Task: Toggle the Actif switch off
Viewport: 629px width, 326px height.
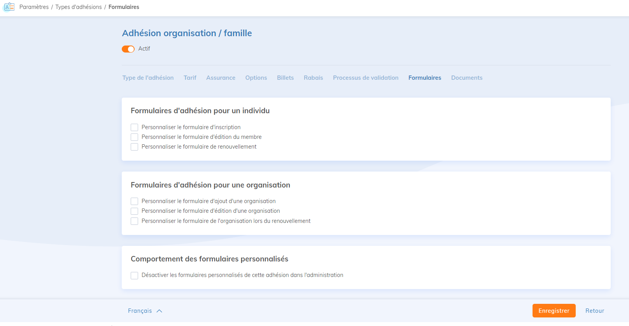Action: tap(128, 49)
